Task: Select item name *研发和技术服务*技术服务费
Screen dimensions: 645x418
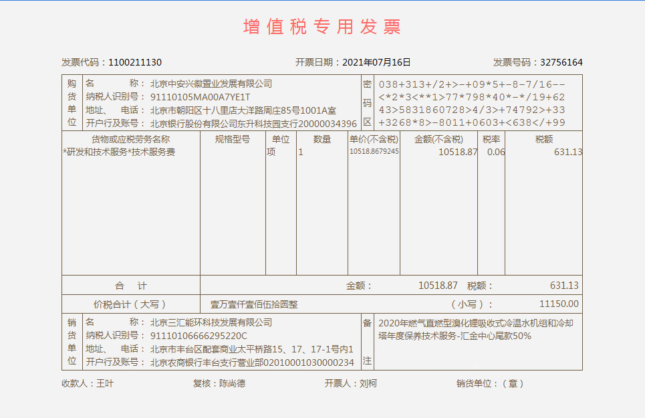Action: tap(119, 152)
